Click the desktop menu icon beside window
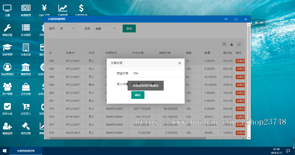 pos(256,23)
